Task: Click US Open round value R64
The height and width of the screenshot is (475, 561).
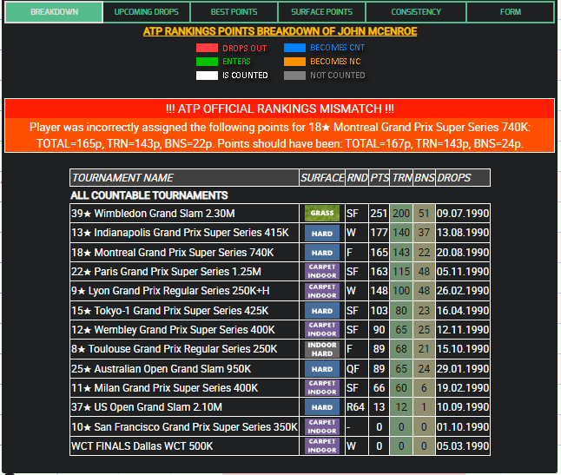Action: [355, 407]
